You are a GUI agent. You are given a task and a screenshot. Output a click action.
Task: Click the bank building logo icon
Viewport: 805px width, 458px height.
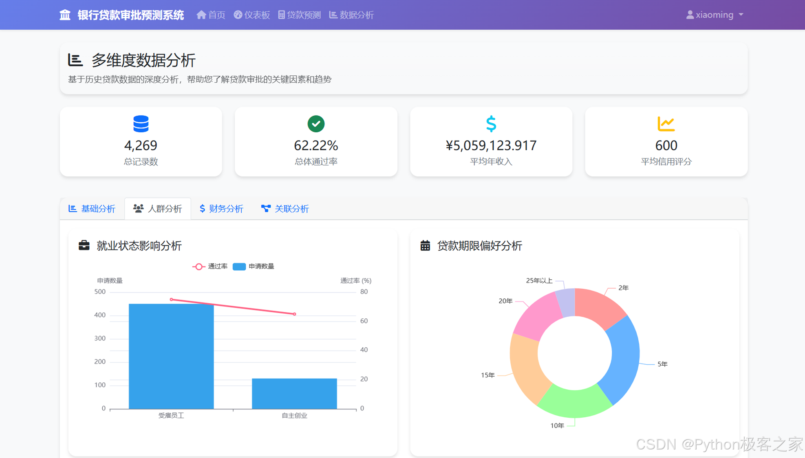pos(65,15)
